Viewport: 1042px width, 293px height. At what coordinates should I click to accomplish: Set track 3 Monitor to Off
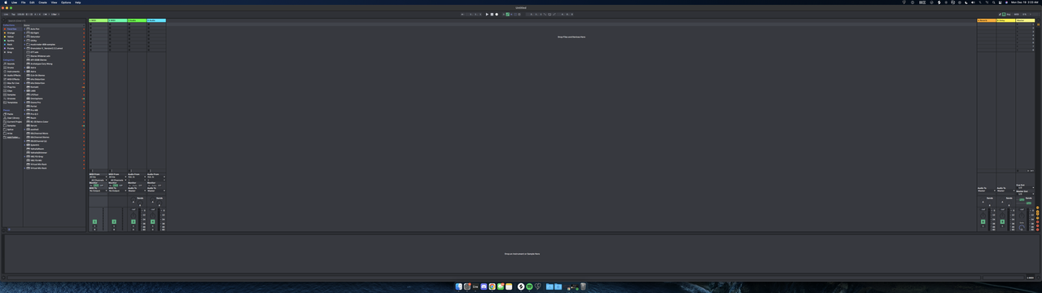(x=140, y=186)
